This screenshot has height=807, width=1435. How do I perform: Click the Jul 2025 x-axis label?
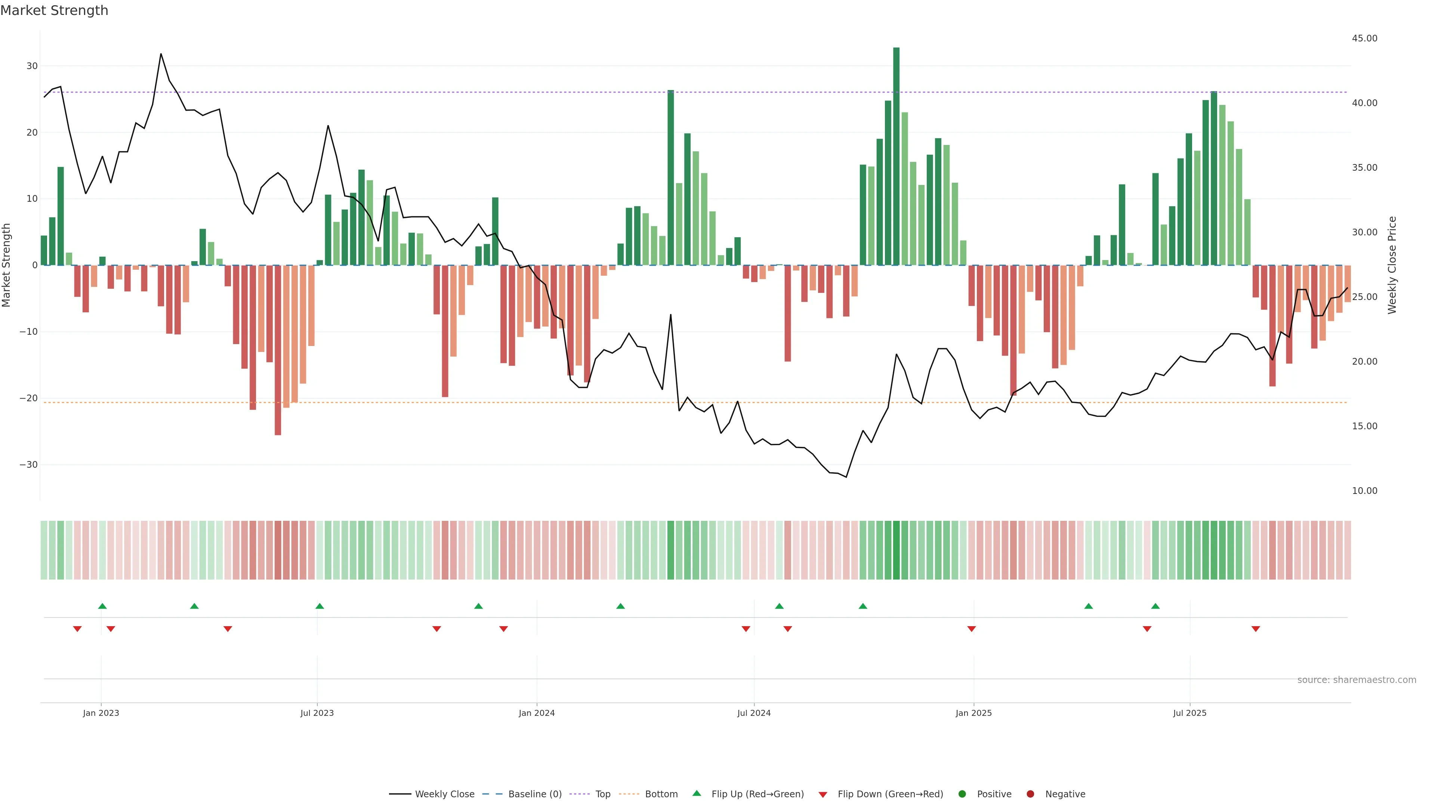(x=1189, y=713)
